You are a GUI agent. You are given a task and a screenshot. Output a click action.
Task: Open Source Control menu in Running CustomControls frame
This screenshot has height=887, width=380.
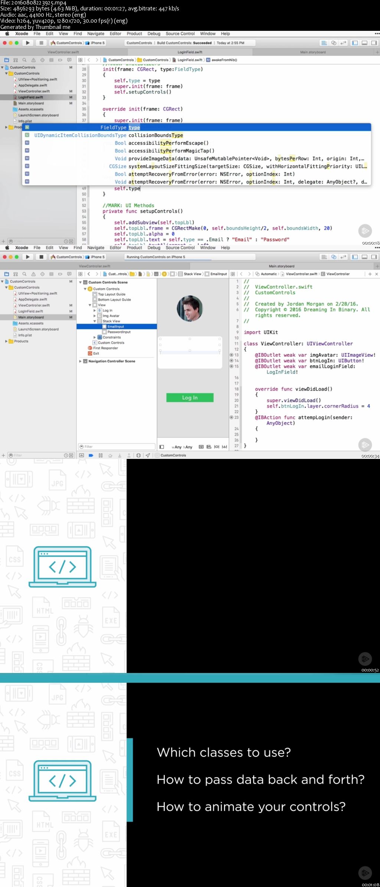pyautogui.click(x=180, y=247)
